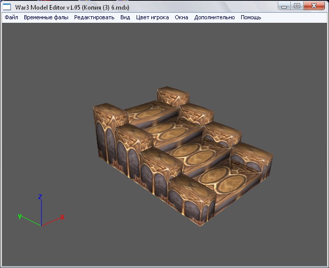Image resolution: width=329 pixels, height=268 pixels.
Task: Click the topmost block of the staircase model
Action: (173, 96)
